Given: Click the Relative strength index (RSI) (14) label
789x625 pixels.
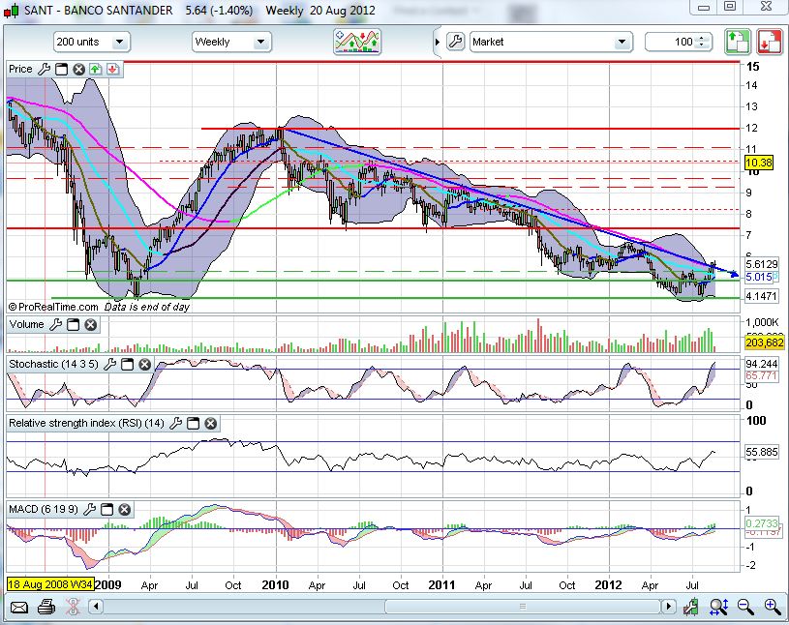Looking at the screenshot, I should tap(86, 423).
